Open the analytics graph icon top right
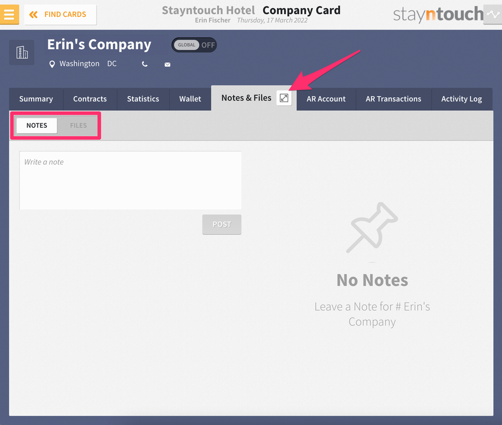The width and height of the screenshot is (502, 425). click(x=493, y=14)
